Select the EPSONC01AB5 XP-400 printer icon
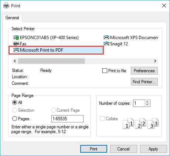170x156 pixels. coord(16,38)
